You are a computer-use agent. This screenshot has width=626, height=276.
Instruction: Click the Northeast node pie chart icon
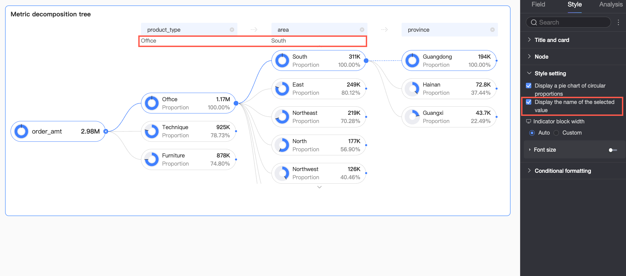point(282,117)
